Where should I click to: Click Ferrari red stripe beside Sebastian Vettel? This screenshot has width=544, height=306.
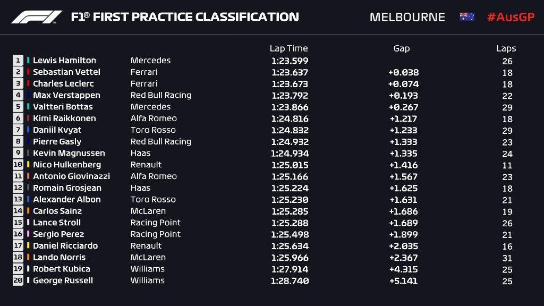pyautogui.click(x=29, y=72)
